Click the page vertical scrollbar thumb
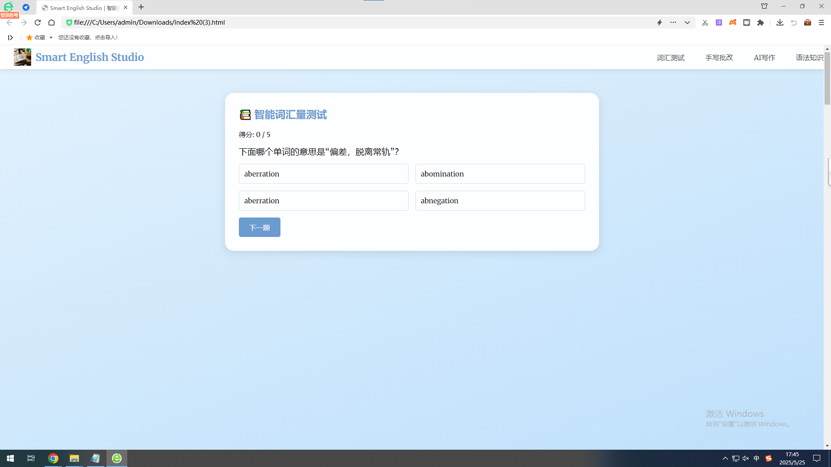 (827, 78)
